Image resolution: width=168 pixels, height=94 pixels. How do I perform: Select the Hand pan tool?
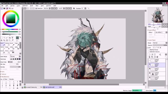10,40
